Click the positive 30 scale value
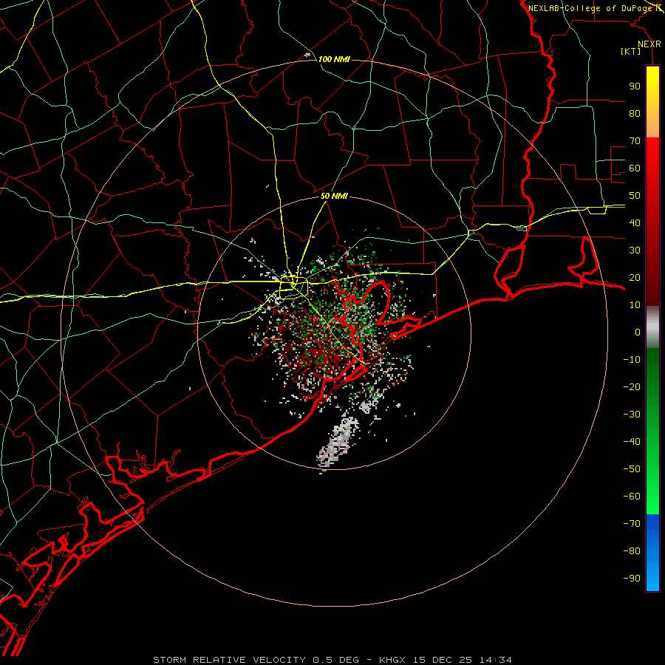The width and height of the screenshot is (665, 665). point(635,250)
